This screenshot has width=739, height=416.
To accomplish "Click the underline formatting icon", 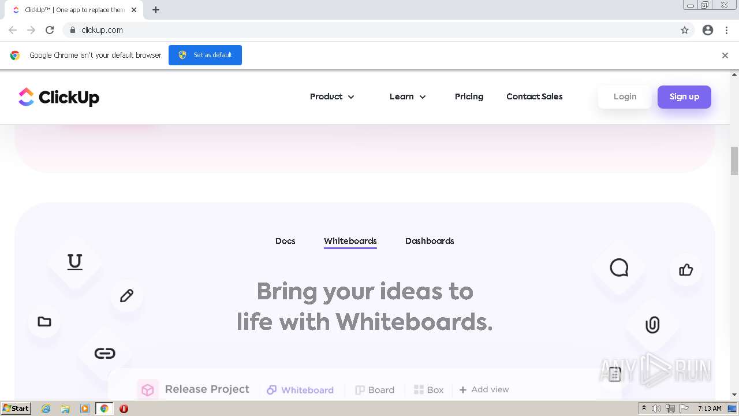I will [74, 262].
